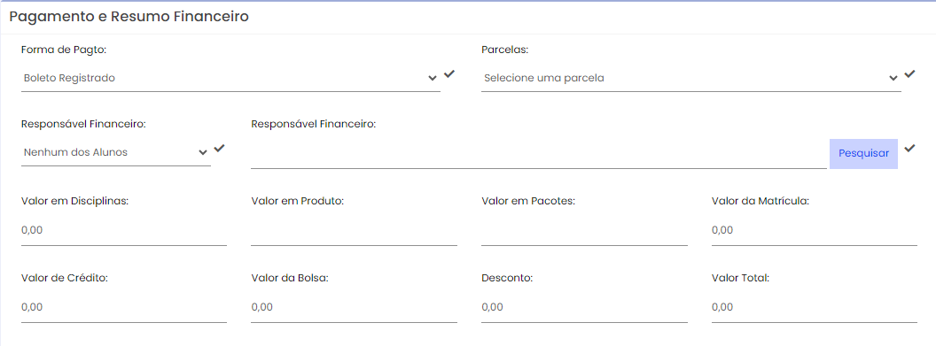This screenshot has height=346, width=936.
Task: Click the Valor em Pacotes field
Action: (584, 230)
